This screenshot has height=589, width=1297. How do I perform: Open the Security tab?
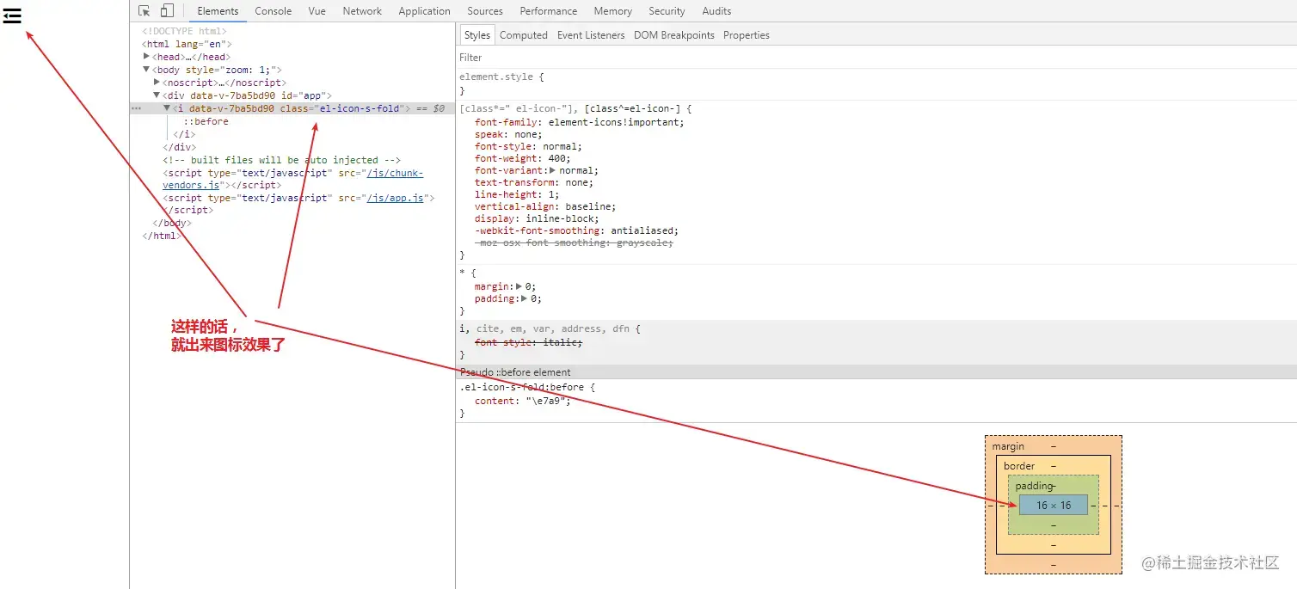click(667, 11)
